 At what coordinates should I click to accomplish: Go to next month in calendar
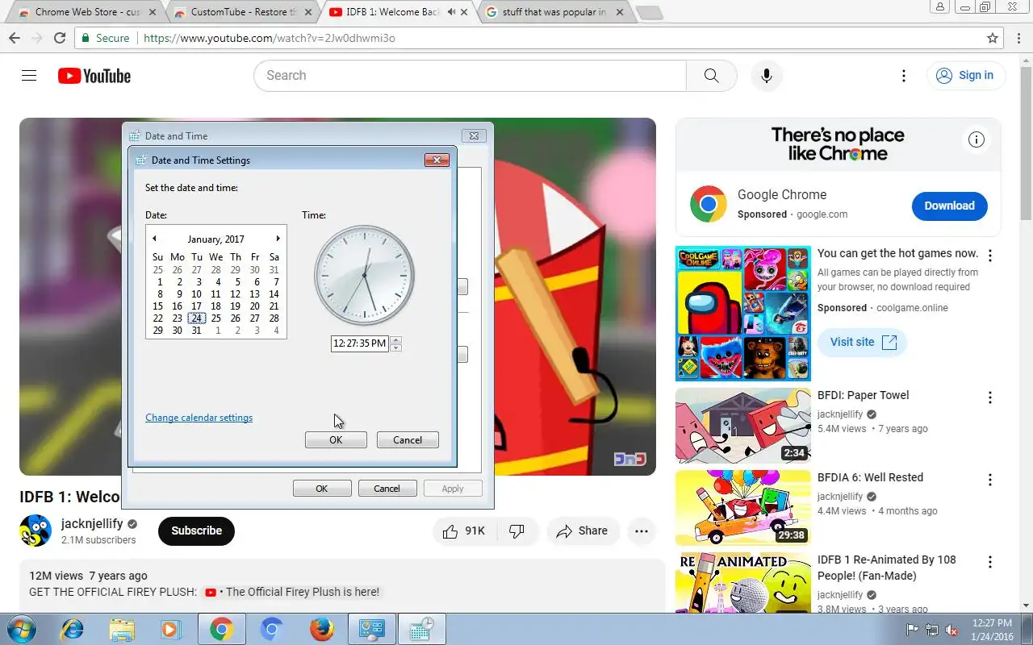[x=278, y=239]
